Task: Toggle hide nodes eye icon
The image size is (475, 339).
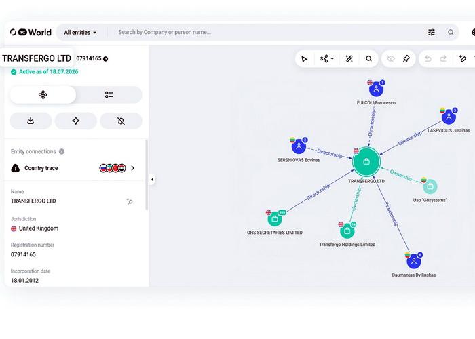Action: pos(391,58)
